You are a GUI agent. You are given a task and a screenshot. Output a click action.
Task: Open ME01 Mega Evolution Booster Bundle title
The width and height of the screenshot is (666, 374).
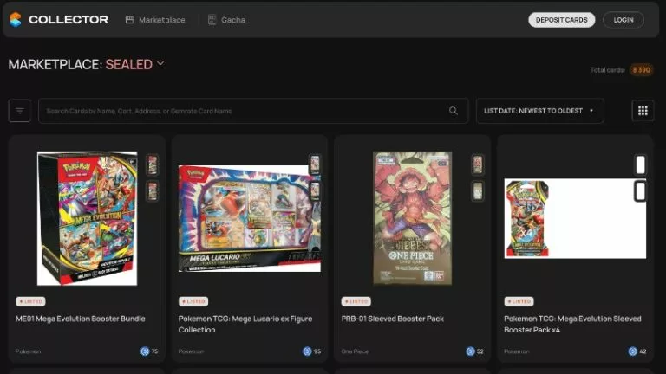tap(81, 319)
